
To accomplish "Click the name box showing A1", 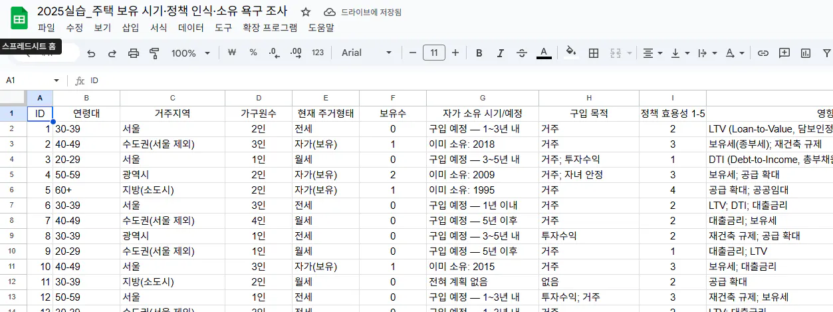I will pos(27,80).
